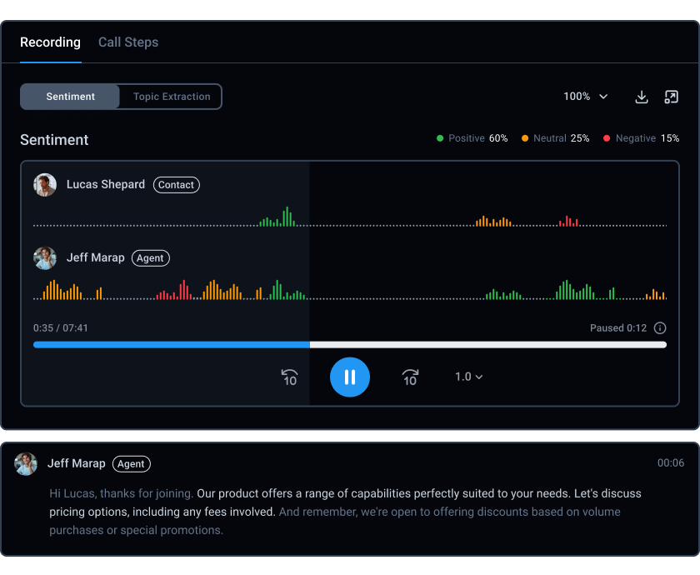Screen dimensions: 700x575
Task: Click the green Positive sentiment dot indicator
Action: [x=438, y=138]
